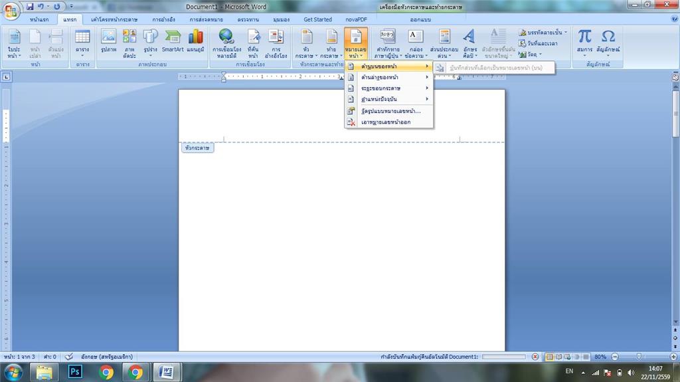The width and height of the screenshot is (680, 382).
Task: Undo the last action in Quick Access Toolbar
Action: click(x=41, y=7)
